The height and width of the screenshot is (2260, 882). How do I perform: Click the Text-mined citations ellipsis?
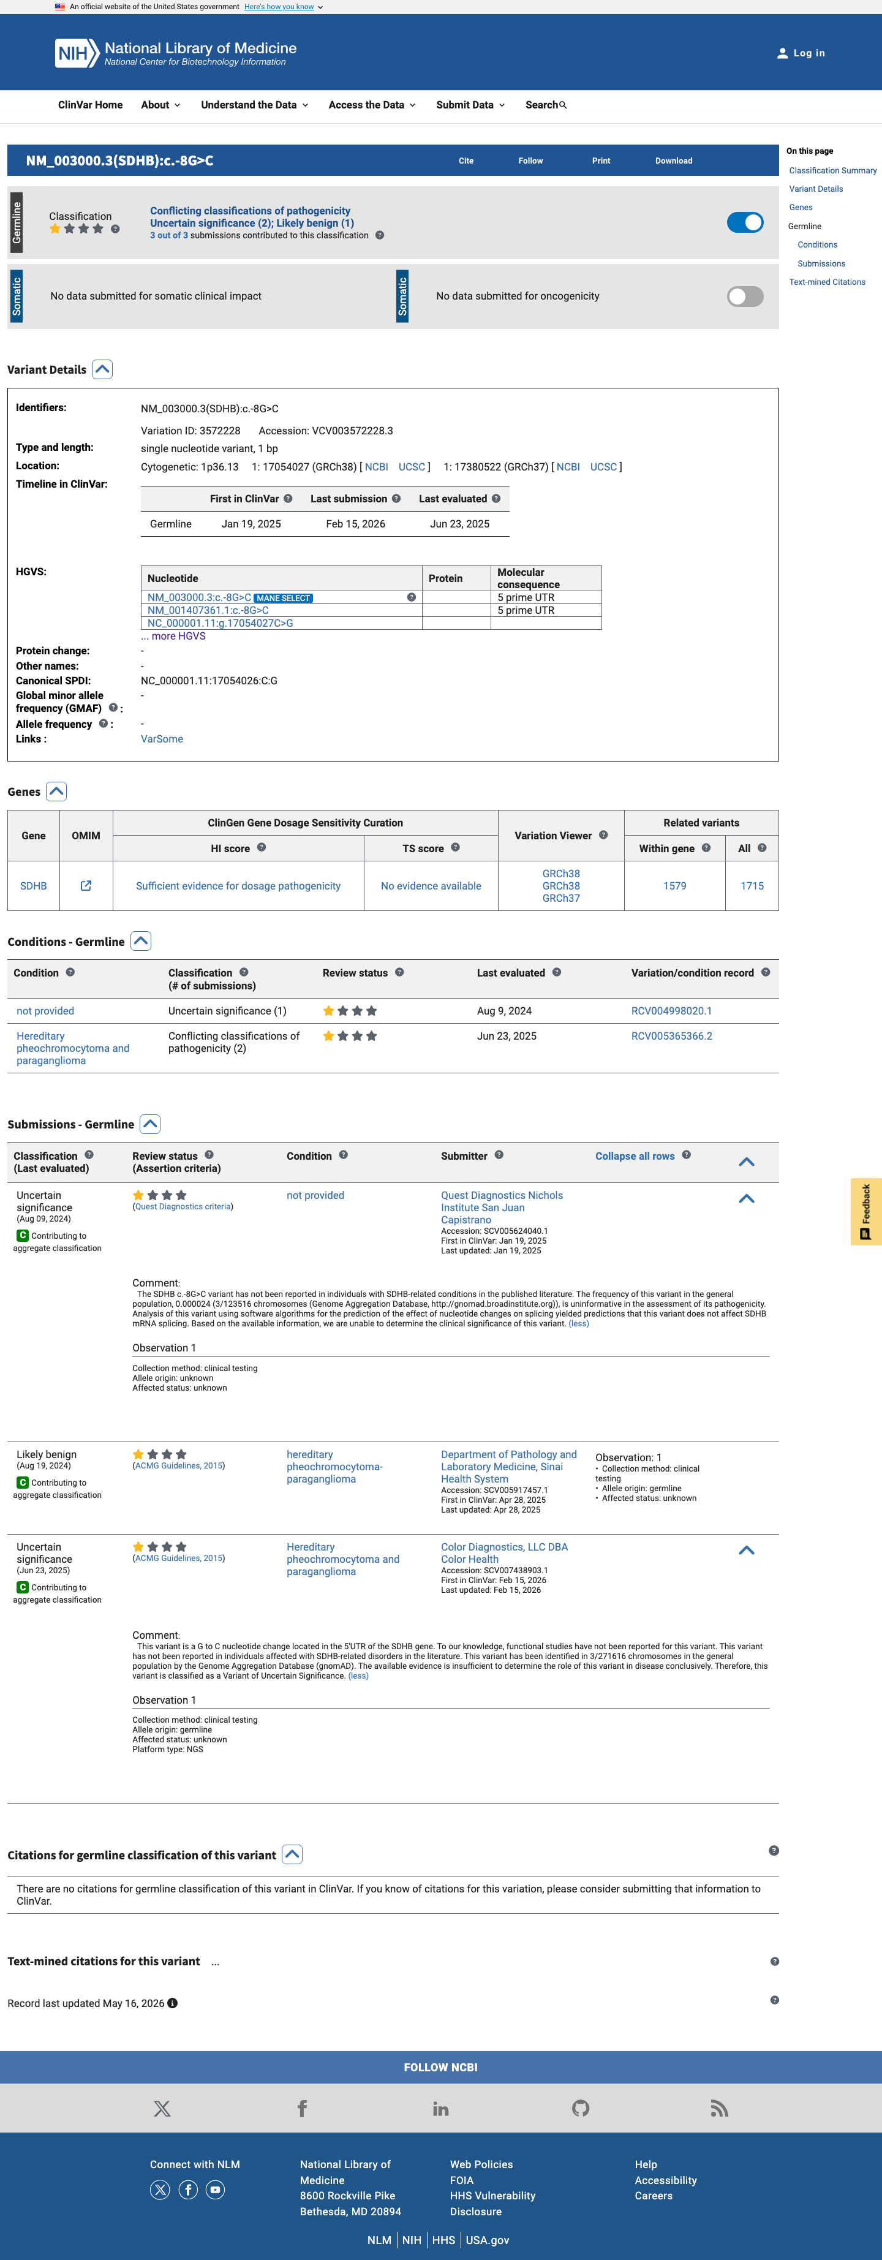216,1962
